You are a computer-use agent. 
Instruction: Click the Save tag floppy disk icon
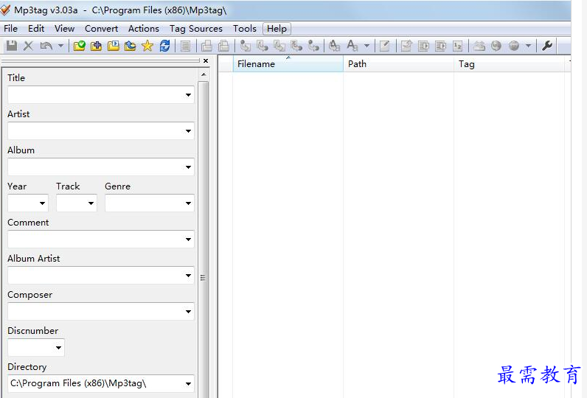(x=12, y=46)
